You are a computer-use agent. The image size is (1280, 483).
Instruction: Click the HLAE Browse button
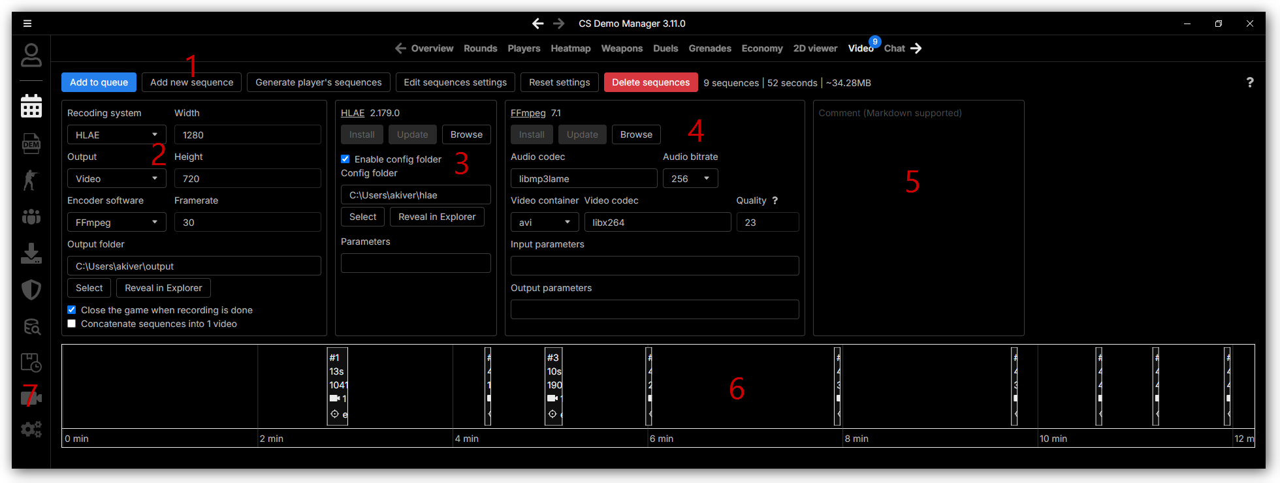pos(466,134)
